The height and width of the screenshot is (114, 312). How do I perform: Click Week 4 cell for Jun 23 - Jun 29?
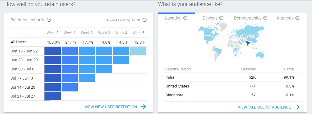(121, 60)
